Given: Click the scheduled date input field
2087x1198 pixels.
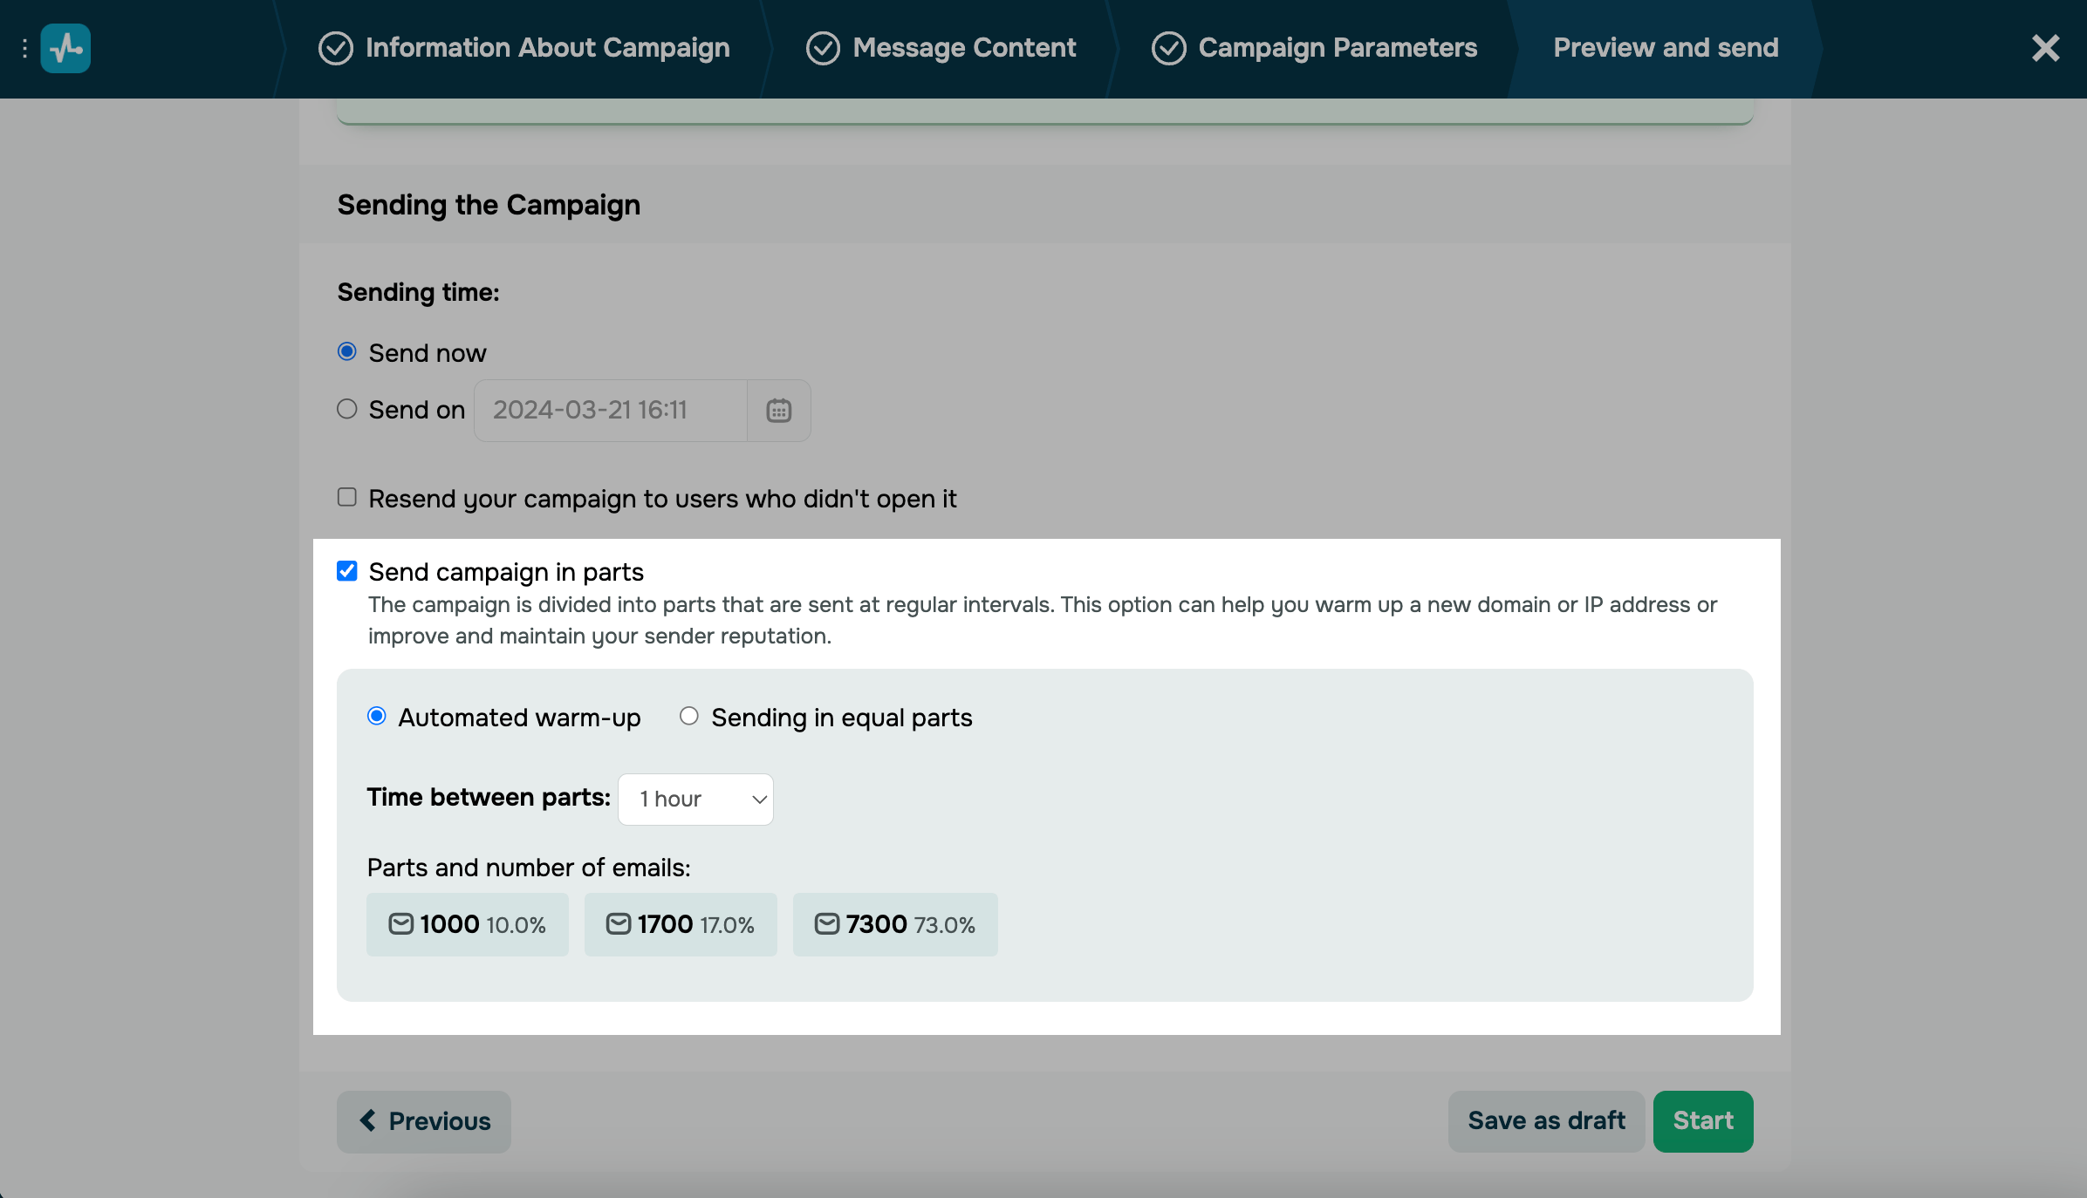Looking at the screenshot, I should [611, 411].
